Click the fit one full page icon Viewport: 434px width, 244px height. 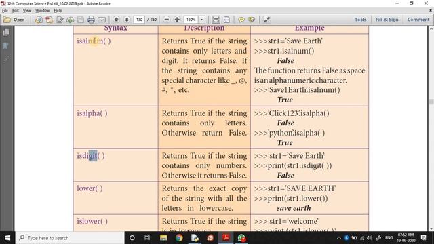[226, 20]
